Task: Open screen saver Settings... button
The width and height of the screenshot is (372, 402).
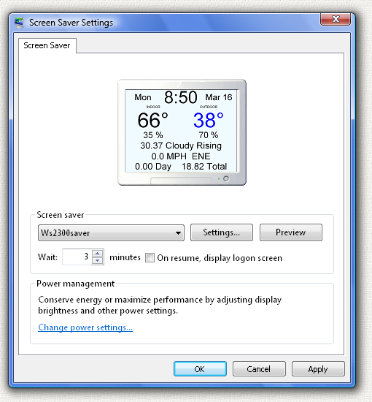Action: [222, 232]
